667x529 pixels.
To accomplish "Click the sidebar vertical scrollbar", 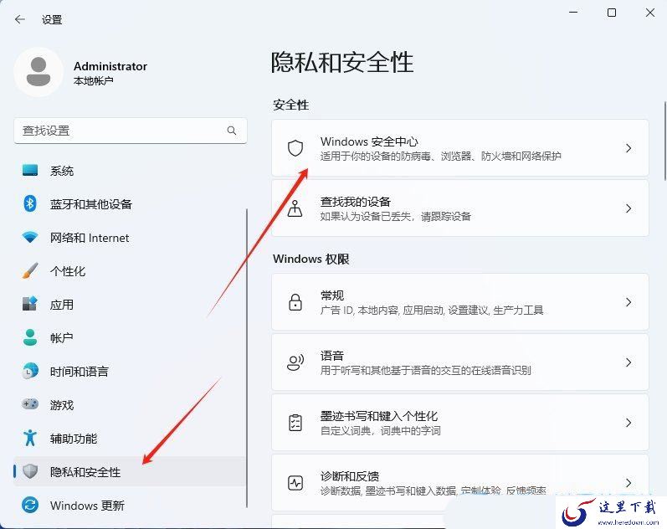I will tap(247, 358).
